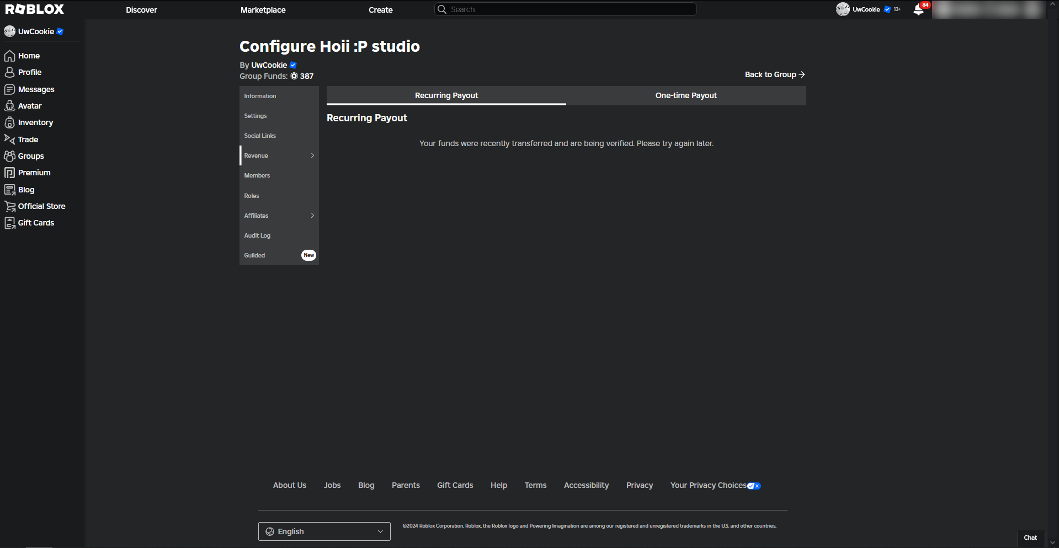Open Groups via its sidebar icon
The height and width of the screenshot is (548, 1059).
pos(9,156)
